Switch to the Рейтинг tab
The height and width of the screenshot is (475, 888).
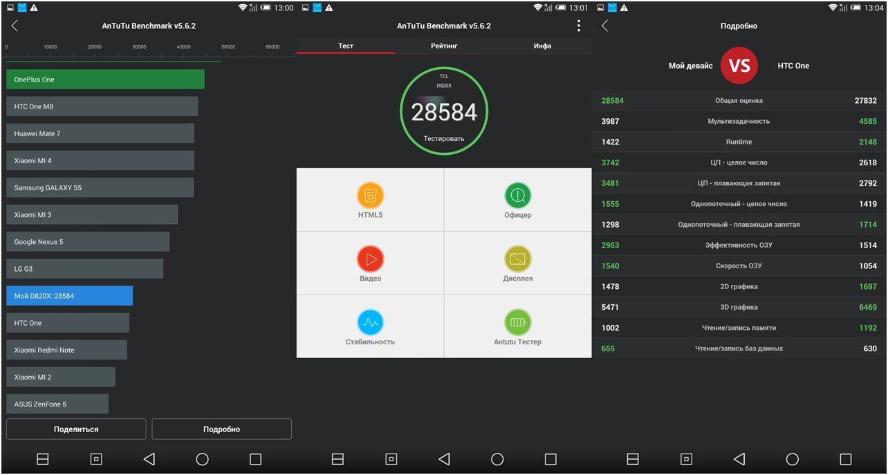pos(444,46)
